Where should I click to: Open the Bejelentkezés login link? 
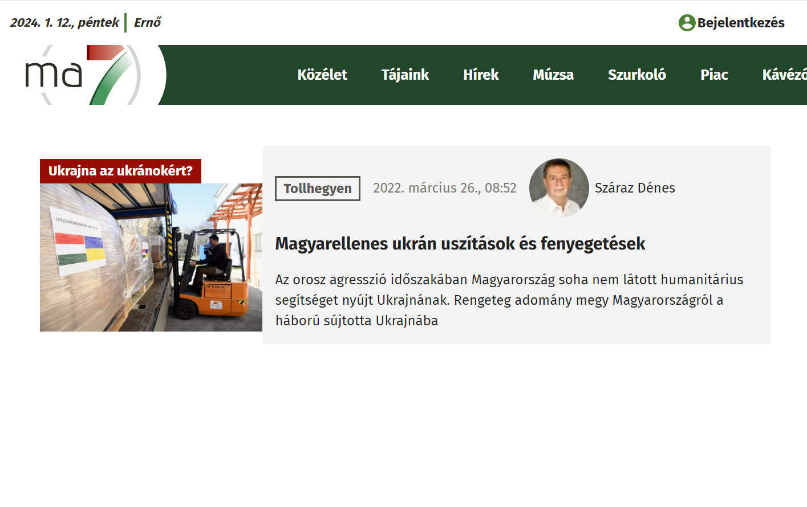coord(740,23)
